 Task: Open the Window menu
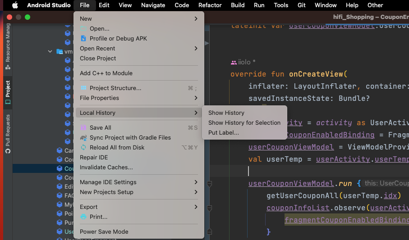coord(326,5)
